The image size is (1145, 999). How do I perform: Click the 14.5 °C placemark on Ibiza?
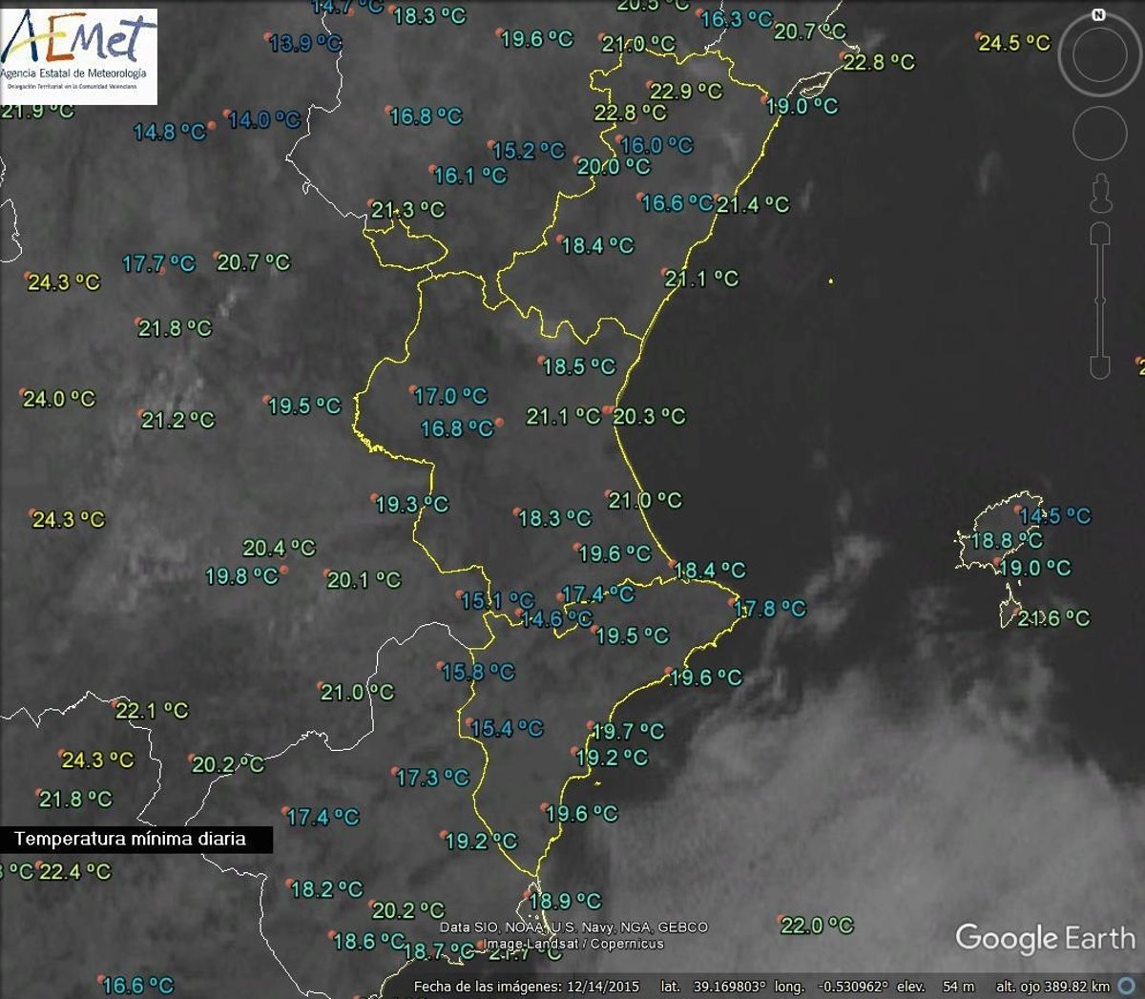tap(1054, 516)
